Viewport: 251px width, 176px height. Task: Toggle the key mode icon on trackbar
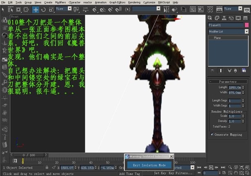15,161
